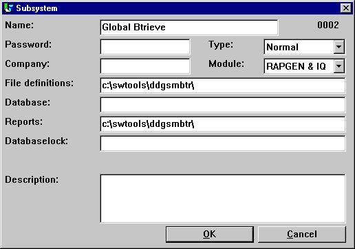The width and height of the screenshot is (355, 249).
Task: Click the Databaselock: label
Action: [36, 141]
